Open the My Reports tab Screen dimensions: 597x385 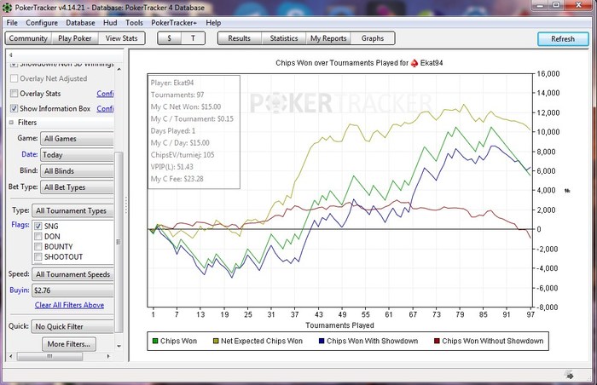(x=328, y=38)
